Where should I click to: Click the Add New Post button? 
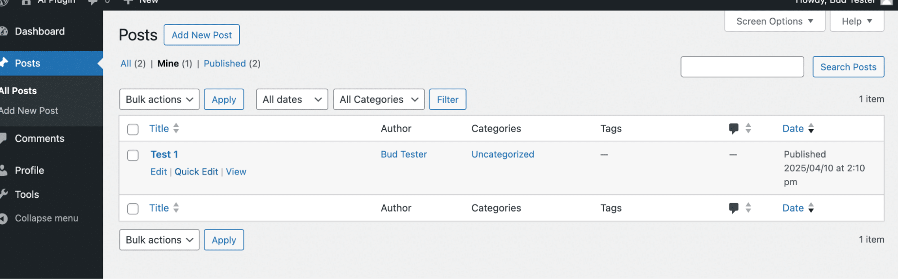(202, 35)
